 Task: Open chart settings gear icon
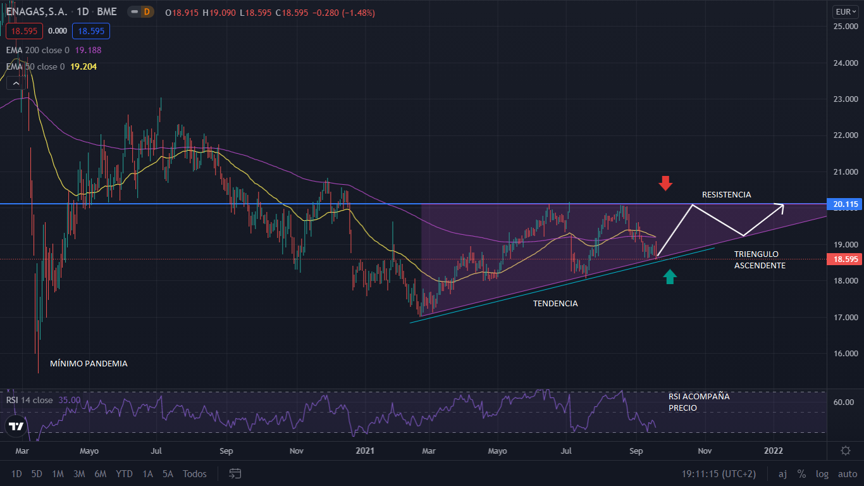tap(845, 451)
